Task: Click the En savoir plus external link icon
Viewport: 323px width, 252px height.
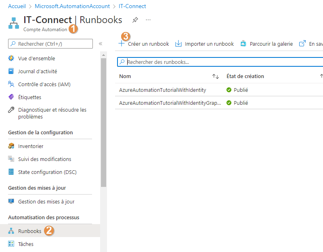Action: [x=302, y=44]
